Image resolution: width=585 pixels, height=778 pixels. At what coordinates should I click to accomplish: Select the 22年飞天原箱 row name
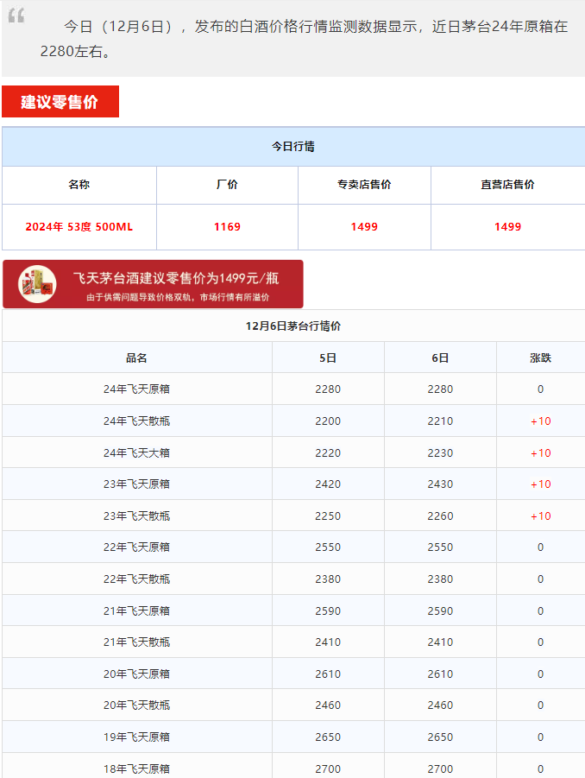click(137, 547)
